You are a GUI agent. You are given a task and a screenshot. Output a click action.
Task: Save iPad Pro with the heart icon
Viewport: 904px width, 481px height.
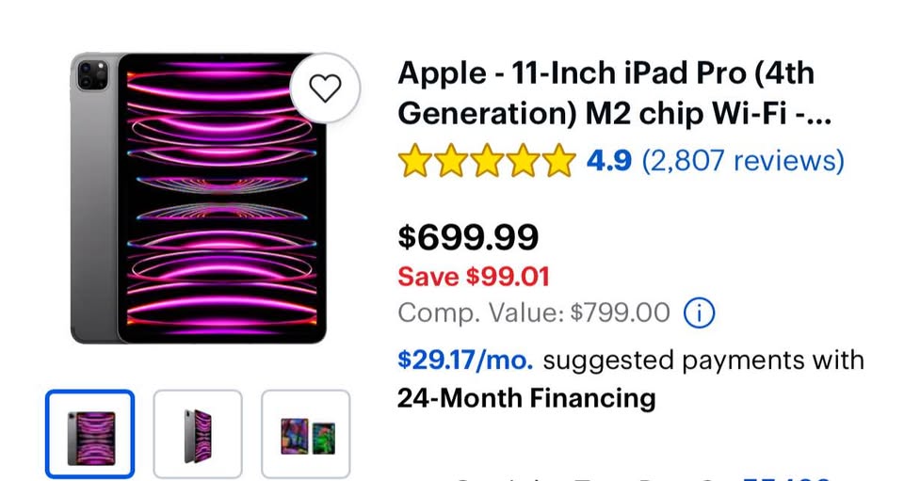click(x=325, y=88)
